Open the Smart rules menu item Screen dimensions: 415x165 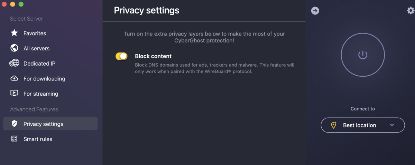(x=50, y=139)
